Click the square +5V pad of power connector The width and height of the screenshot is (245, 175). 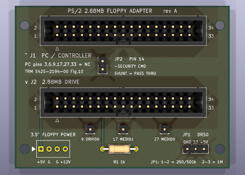tap(41, 149)
